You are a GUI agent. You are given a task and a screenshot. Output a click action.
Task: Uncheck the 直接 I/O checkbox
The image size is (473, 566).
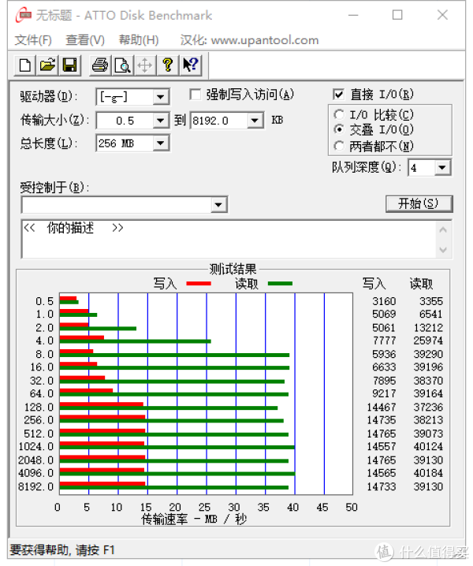click(338, 95)
